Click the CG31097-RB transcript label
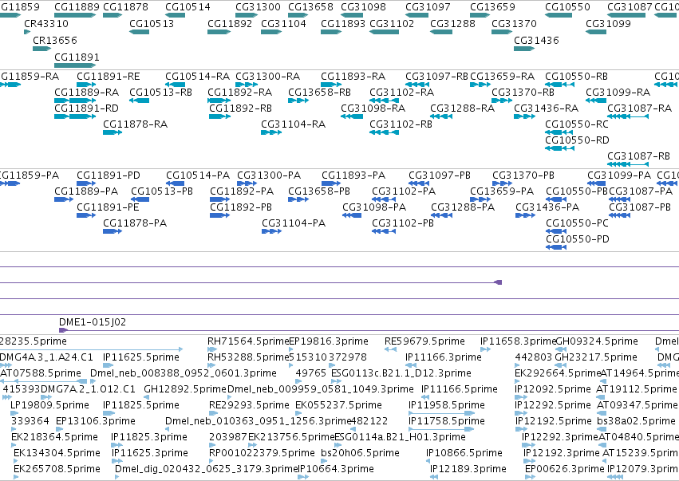The image size is (679, 481). pos(437,77)
